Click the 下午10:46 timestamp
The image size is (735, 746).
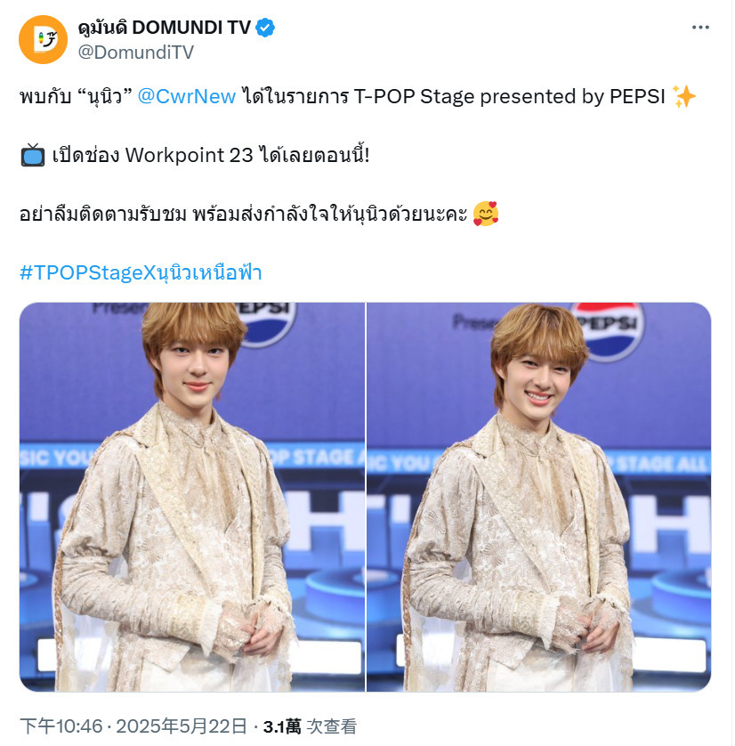(61, 726)
